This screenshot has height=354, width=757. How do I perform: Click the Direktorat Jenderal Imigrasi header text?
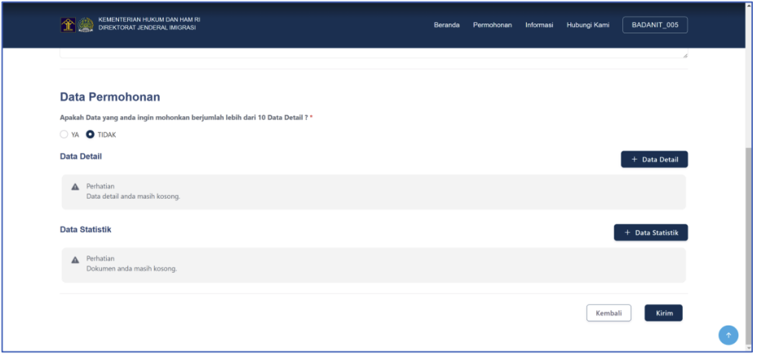pos(147,28)
